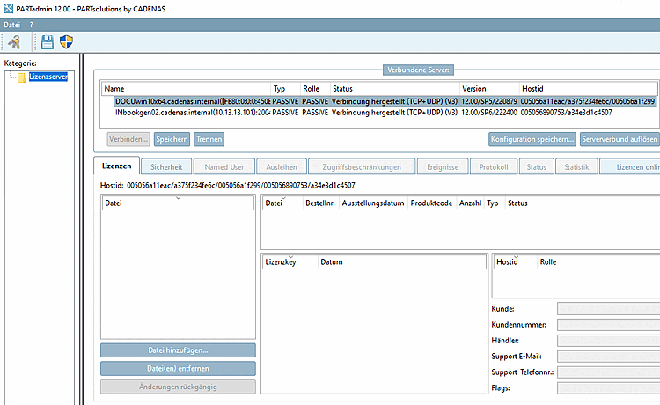Click the Trennen button
The width and height of the screenshot is (660, 405).
pos(209,139)
